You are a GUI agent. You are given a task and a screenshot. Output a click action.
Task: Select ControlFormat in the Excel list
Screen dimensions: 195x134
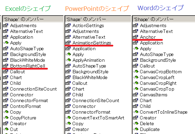[x=25, y=106]
